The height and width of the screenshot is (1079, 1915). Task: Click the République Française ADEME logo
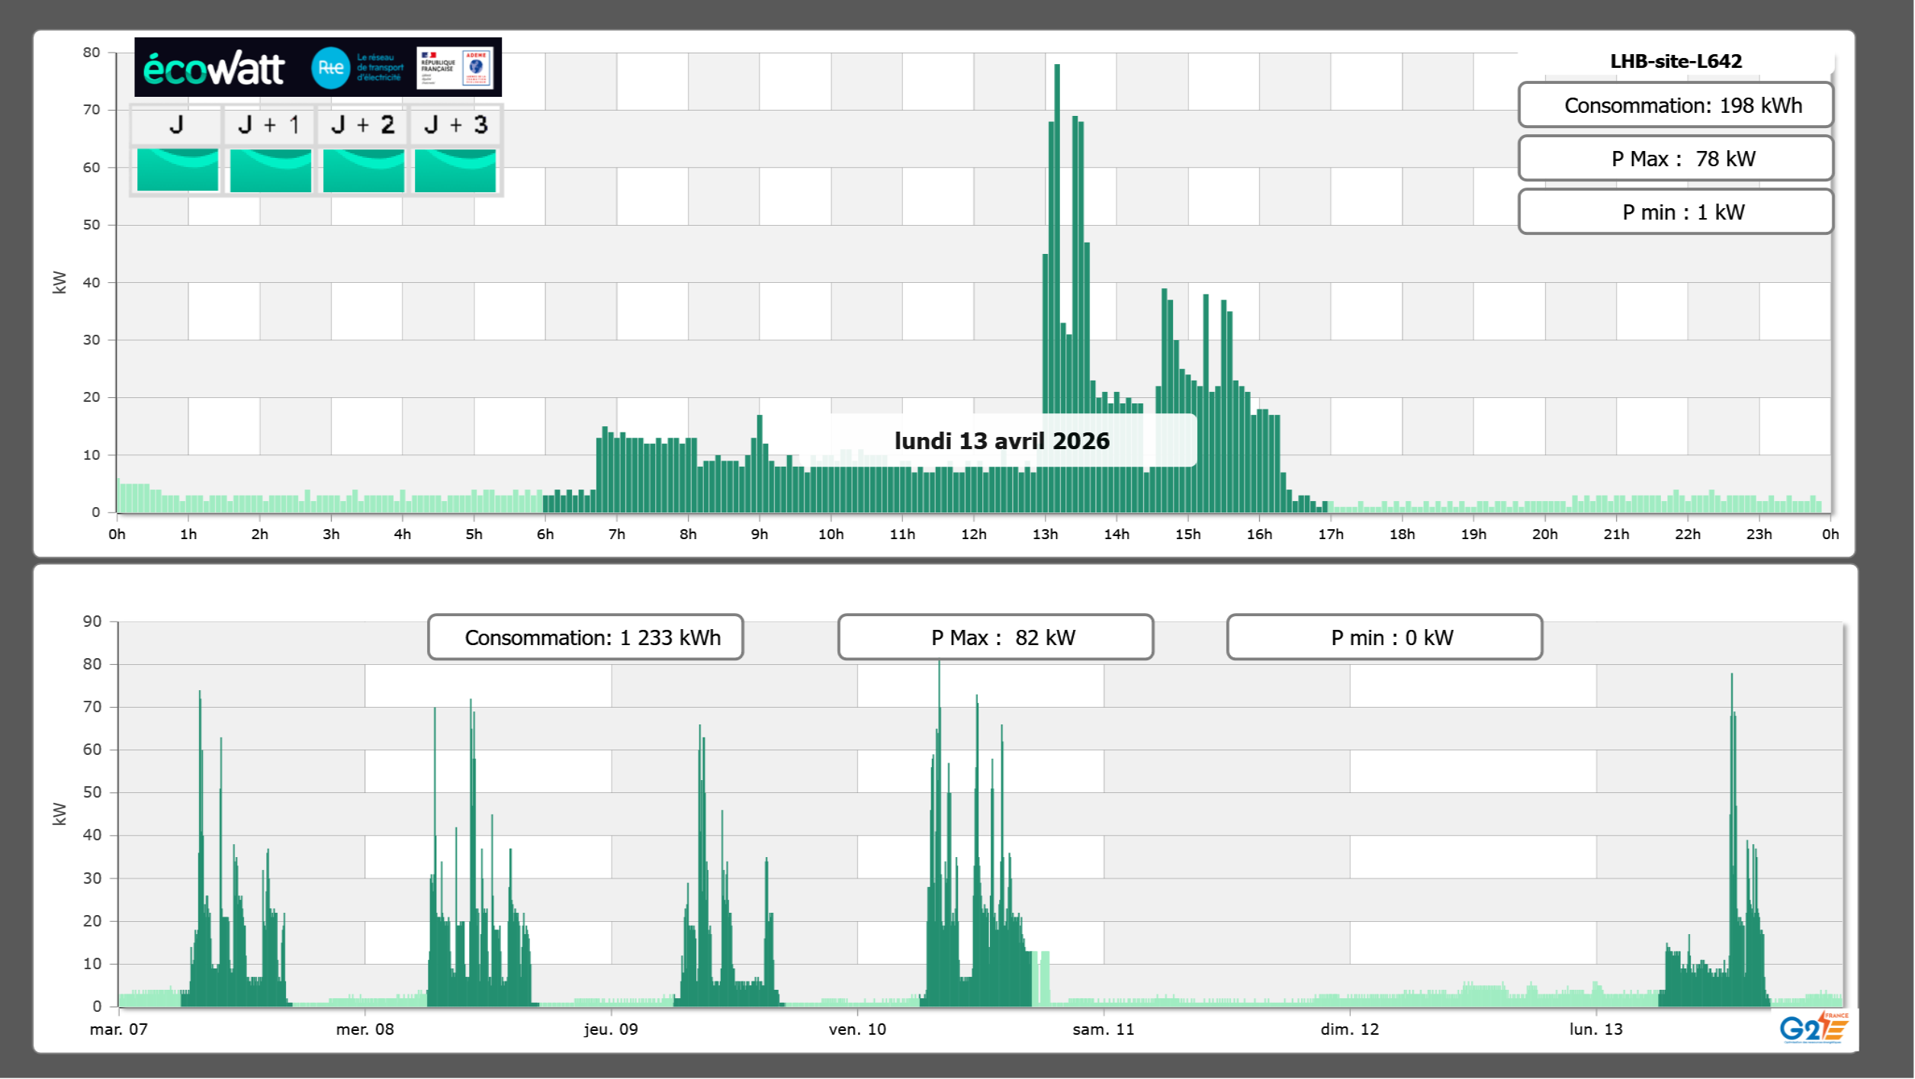(455, 68)
